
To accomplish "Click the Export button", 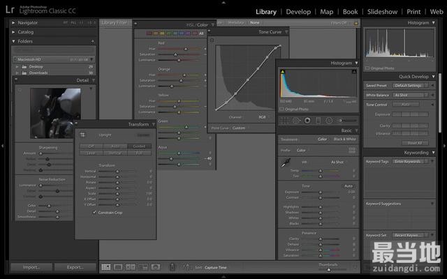I will point(75,267).
